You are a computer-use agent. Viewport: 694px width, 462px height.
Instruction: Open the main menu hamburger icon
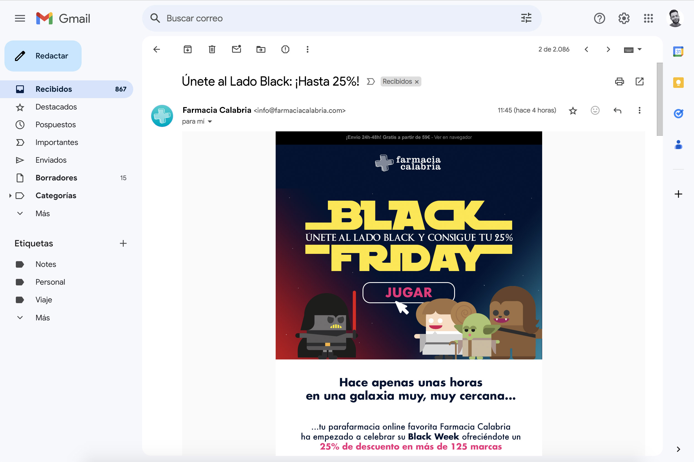[x=20, y=18]
